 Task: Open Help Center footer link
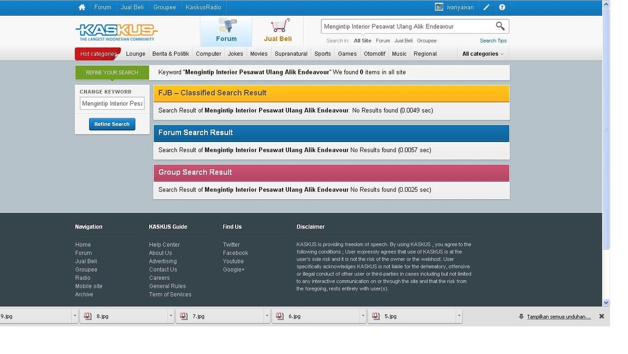164,245
